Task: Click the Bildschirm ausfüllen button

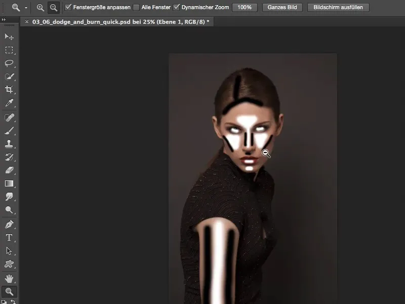Action: coord(338,8)
